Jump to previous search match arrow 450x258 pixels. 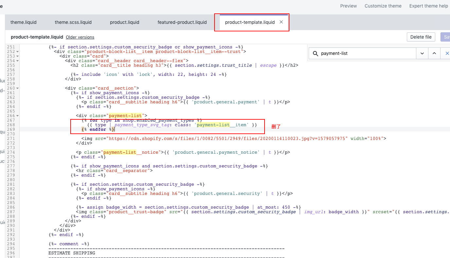(434, 53)
